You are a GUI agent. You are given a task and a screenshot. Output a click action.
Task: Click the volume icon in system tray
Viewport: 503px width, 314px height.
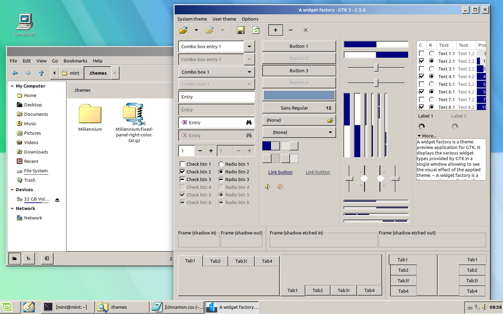tap(484, 307)
